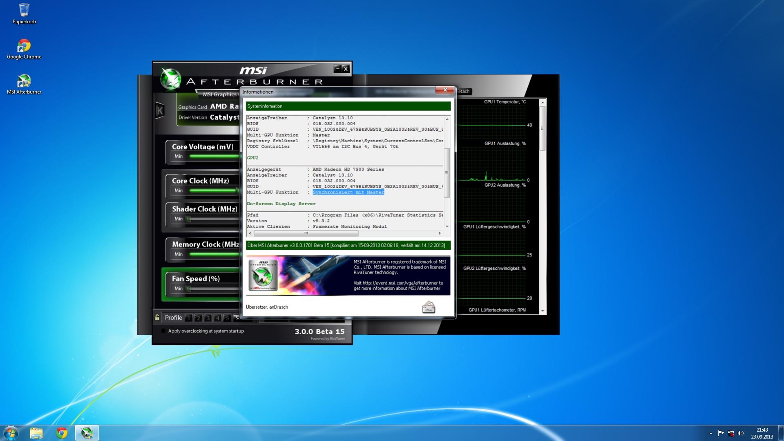
Task: Select profile slot 1
Action: [x=189, y=318]
